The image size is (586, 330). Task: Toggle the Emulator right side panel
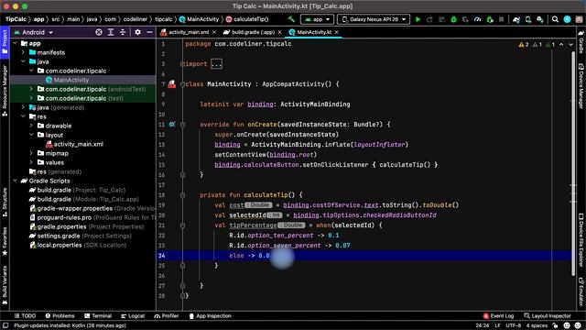point(581,291)
